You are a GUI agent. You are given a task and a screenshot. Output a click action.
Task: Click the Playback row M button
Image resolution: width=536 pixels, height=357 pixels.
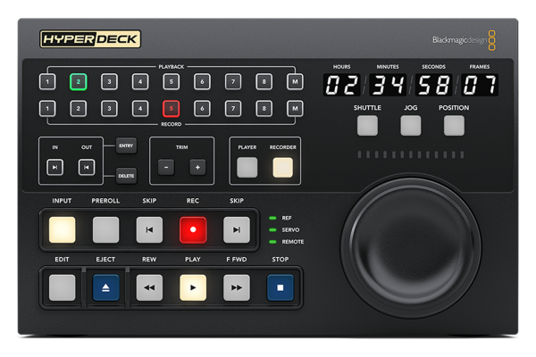tap(295, 81)
